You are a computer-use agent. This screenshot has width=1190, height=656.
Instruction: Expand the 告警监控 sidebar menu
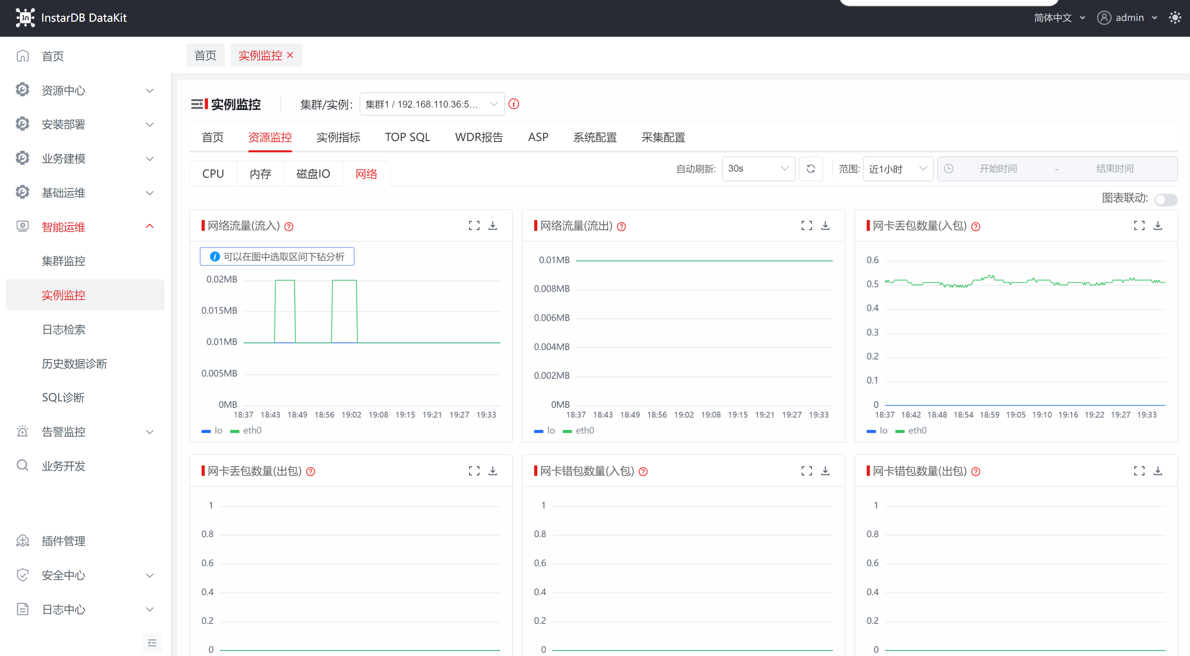tap(85, 432)
